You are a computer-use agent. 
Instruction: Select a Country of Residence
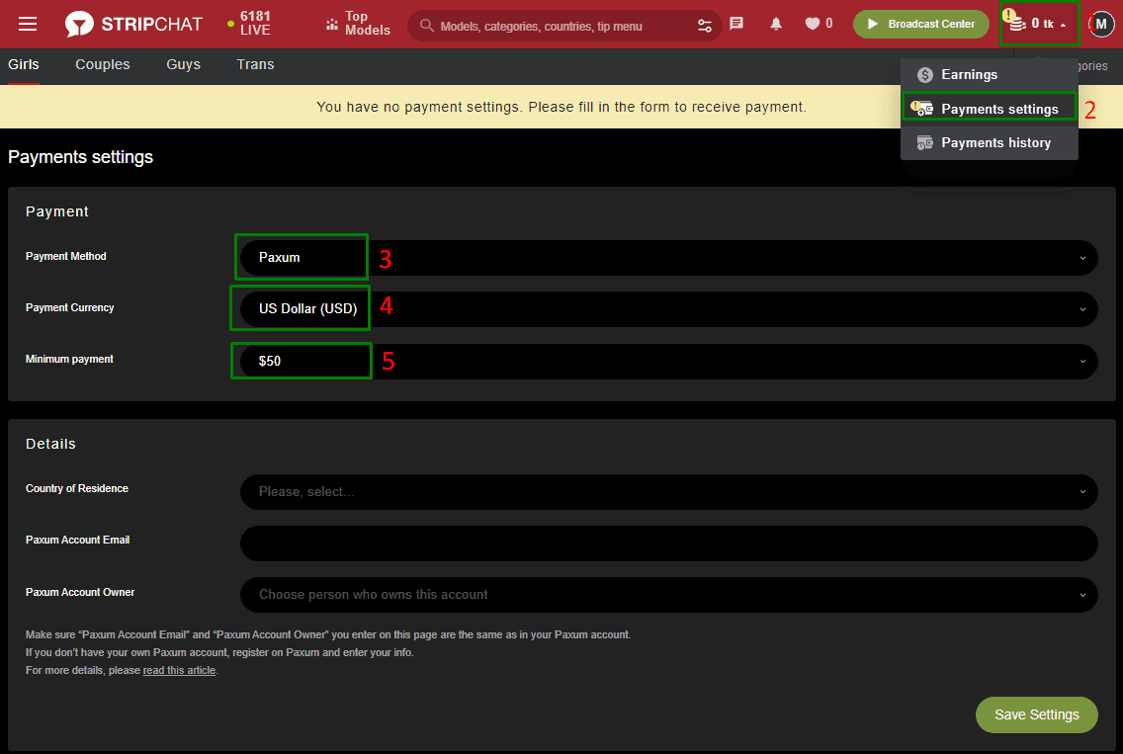coord(668,491)
